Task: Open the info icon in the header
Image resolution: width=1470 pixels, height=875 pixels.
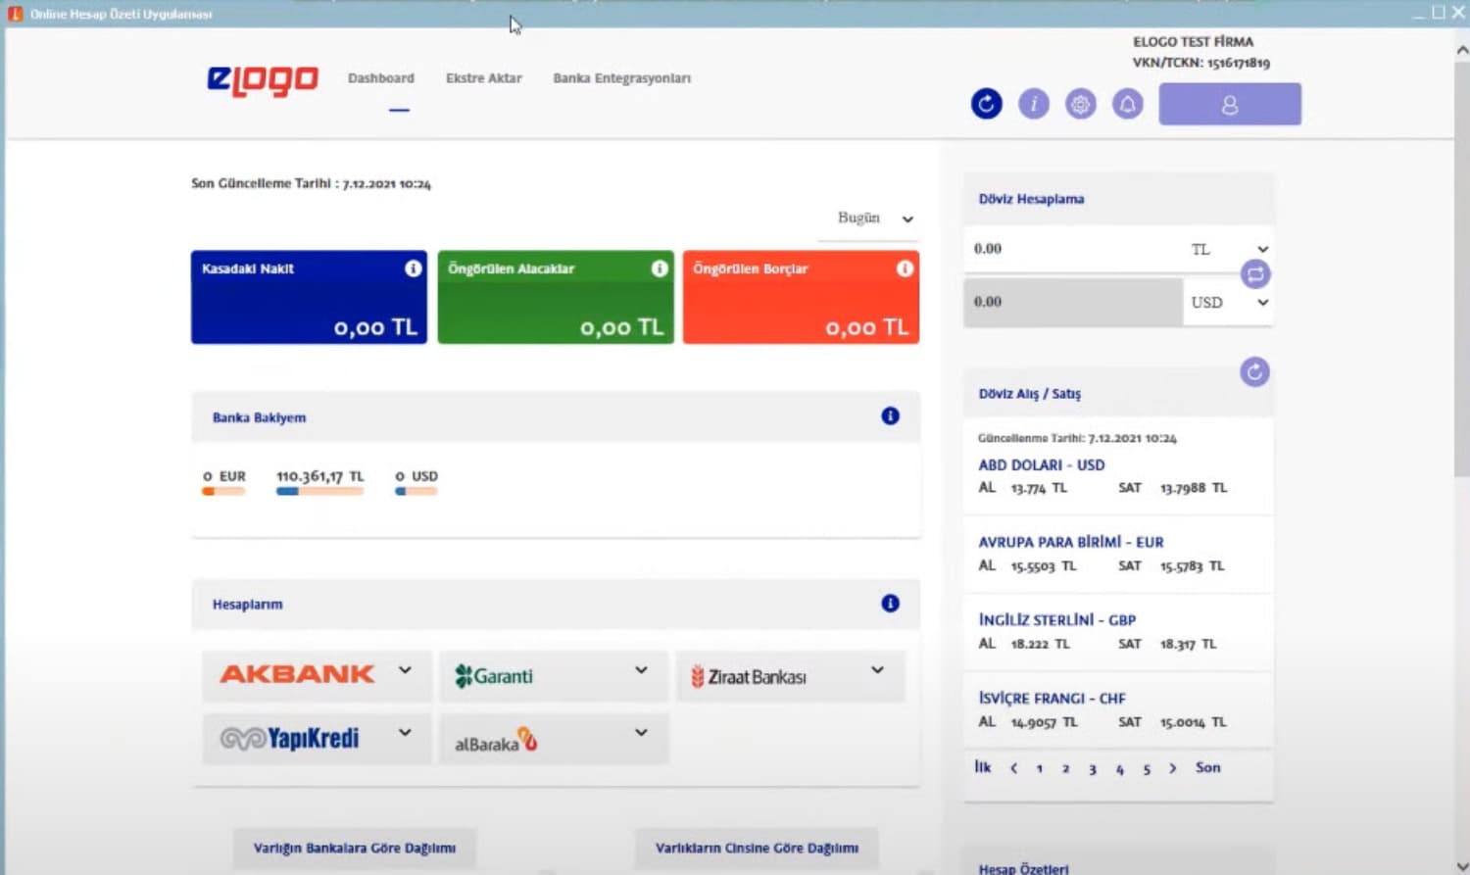Action: (x=1033, y=104)
